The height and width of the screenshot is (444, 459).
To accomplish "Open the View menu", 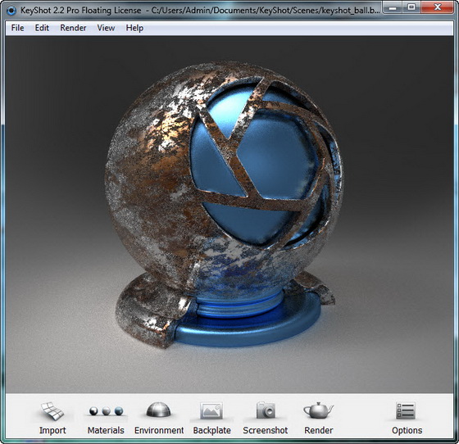I will (x=106, y=28).
